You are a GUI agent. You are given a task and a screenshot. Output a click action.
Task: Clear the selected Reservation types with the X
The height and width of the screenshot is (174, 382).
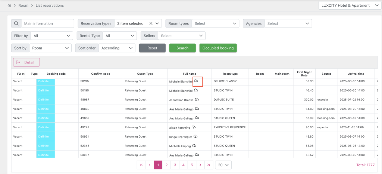pyautogui.click(x=151, y=23)
